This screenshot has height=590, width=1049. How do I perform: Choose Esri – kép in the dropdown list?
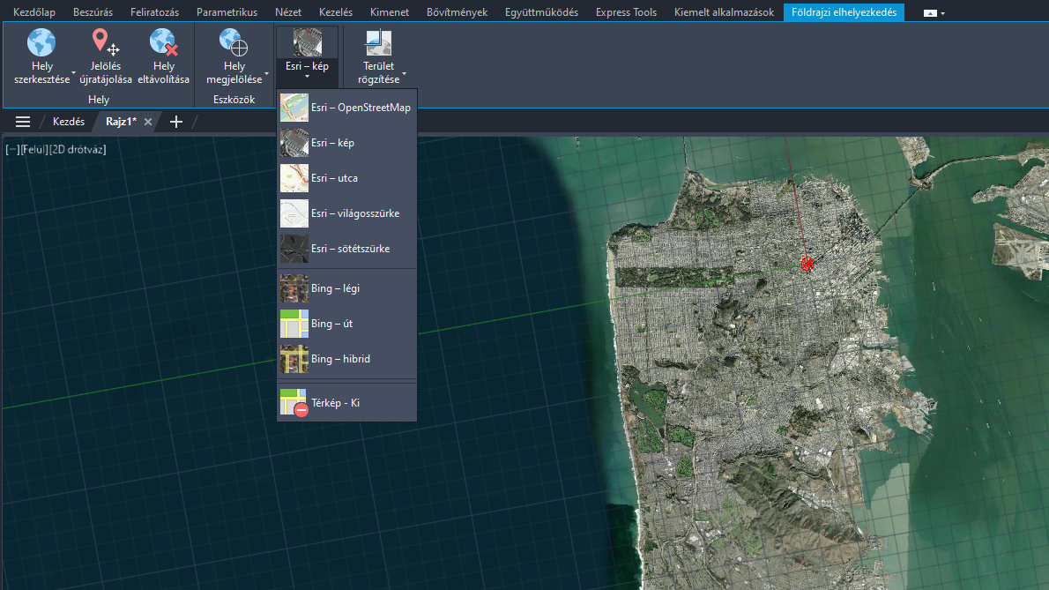[x=346, y=143]
